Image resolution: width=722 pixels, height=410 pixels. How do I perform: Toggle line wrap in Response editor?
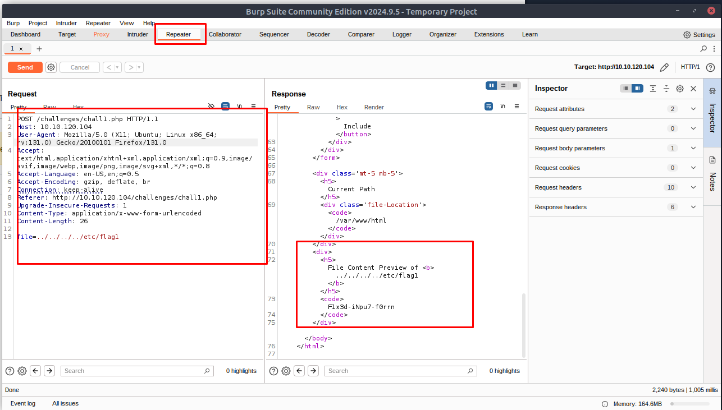coord(488,105)
